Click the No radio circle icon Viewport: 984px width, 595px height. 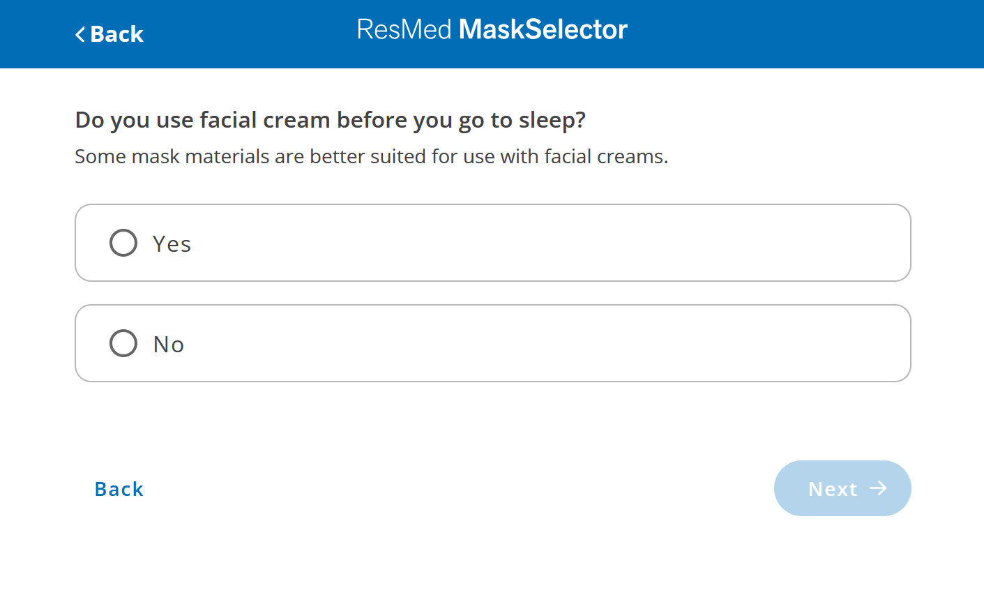[x=123, y=343]
